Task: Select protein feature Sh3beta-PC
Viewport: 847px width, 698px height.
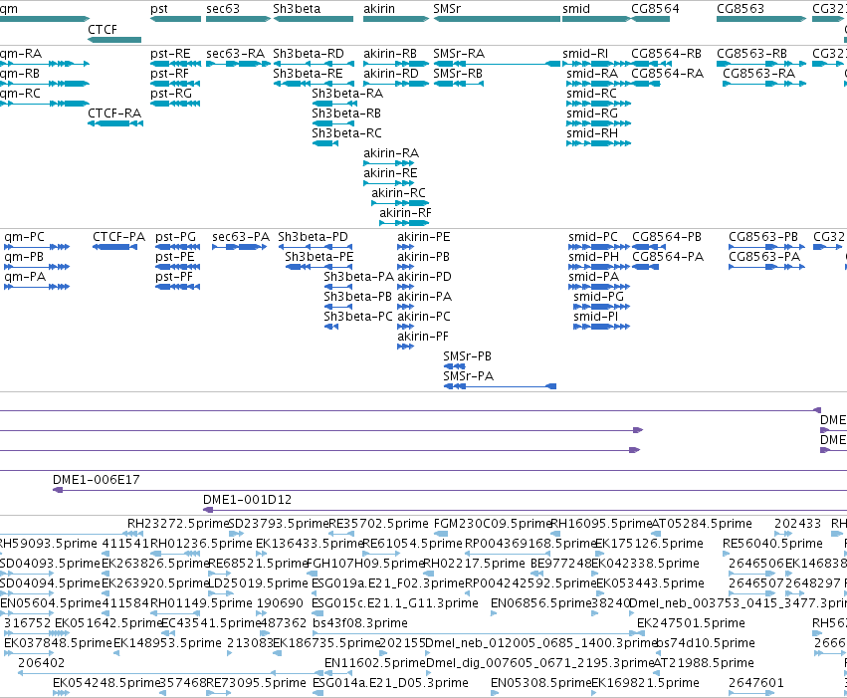Action: coord(331,327)
